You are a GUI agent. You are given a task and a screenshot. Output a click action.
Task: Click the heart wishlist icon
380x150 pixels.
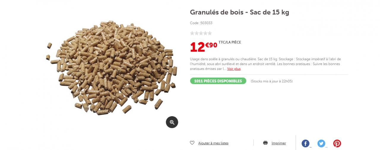tap(192, 143)
